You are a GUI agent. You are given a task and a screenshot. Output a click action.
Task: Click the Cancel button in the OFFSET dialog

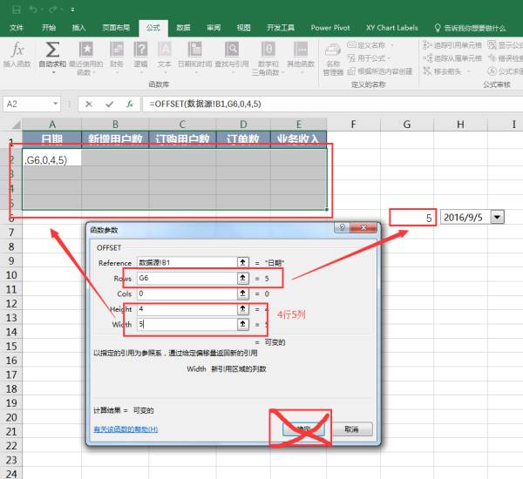[x=351, y=429]
